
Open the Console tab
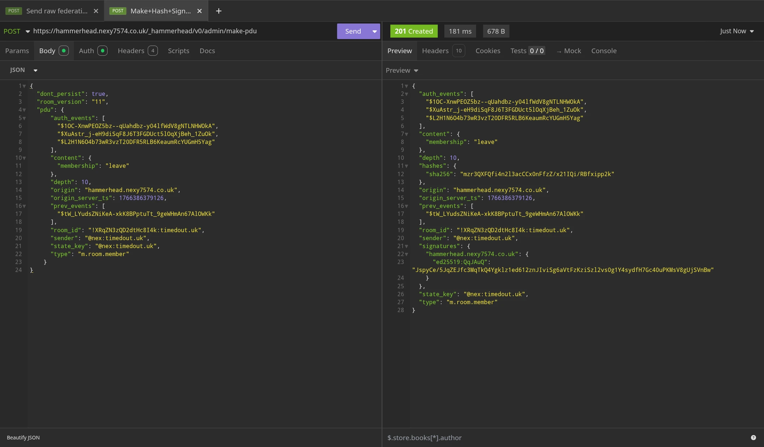click(x=604, y=51)
